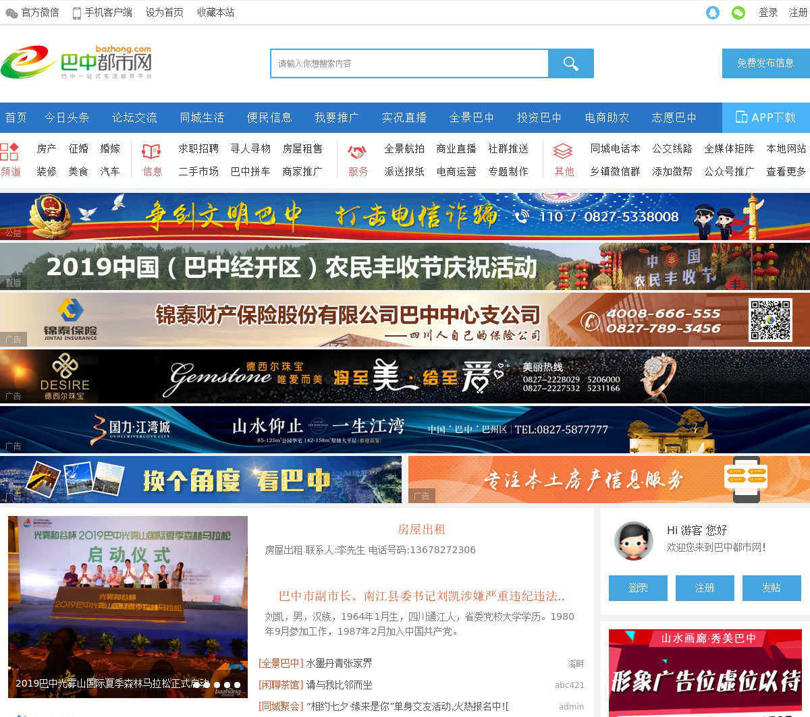Open the QQ icon in top bar
This screenshot has height=717, width=810.
[x=713, y=13]
